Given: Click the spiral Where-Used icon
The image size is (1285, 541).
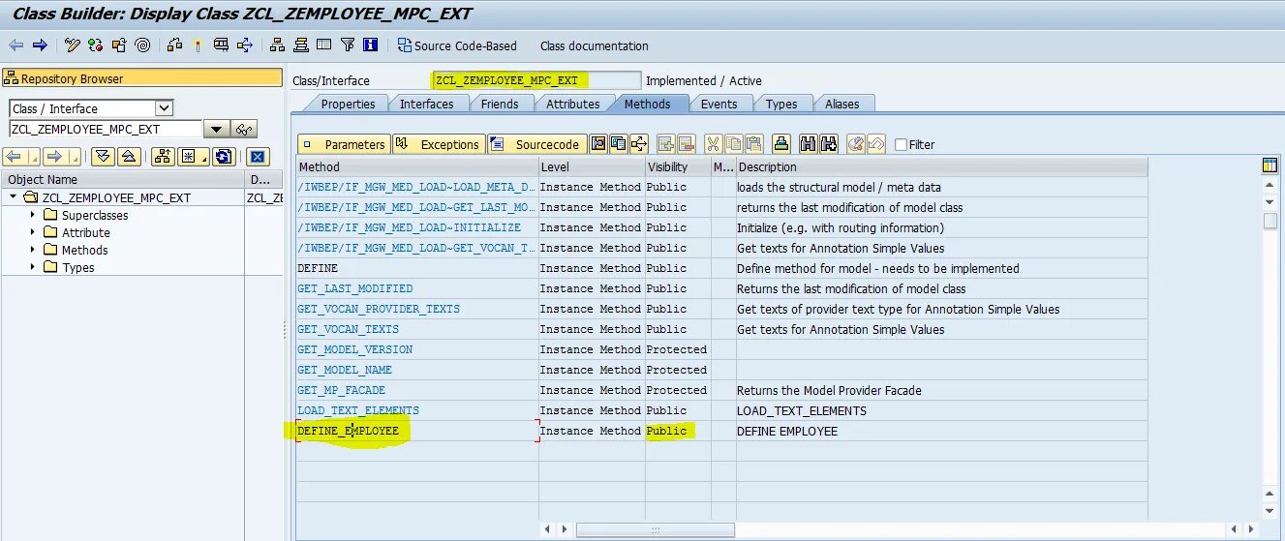Looking at the screenshot, I should tap(142, 45).
